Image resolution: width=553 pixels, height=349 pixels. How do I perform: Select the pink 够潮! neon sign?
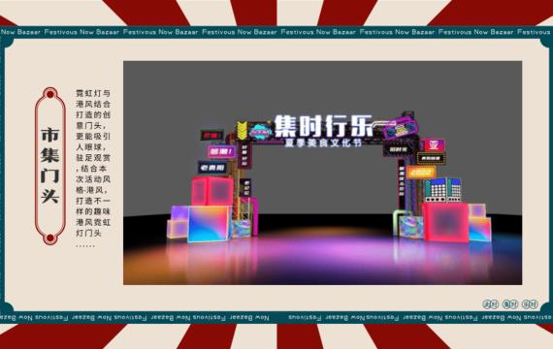[221, 152]
